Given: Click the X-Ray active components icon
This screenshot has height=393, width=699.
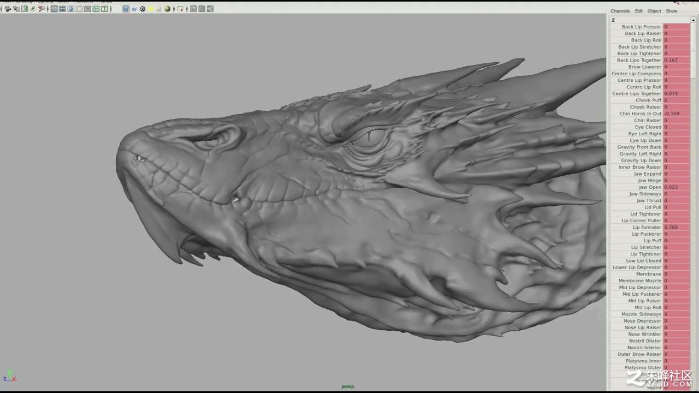Looking at the screenshot, I should 202,9.
